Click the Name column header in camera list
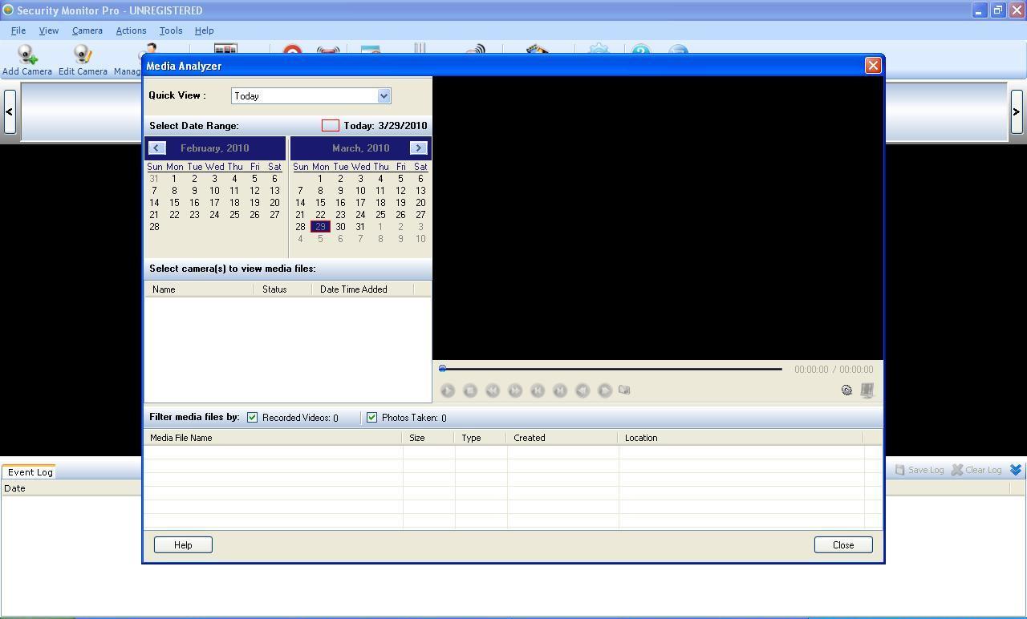 pos(199,289)
